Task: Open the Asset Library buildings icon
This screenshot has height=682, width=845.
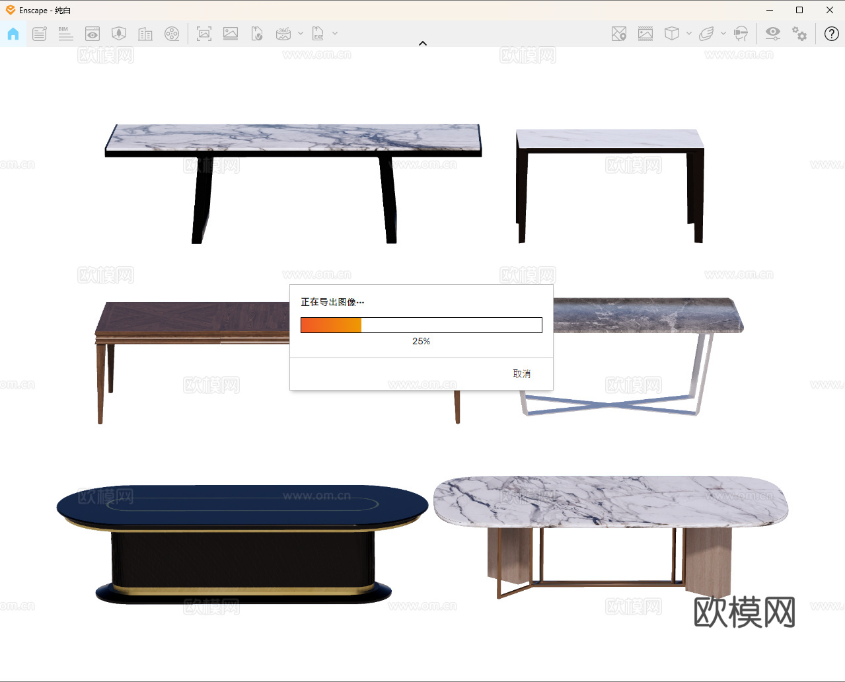Action: (x=145, y=34)
